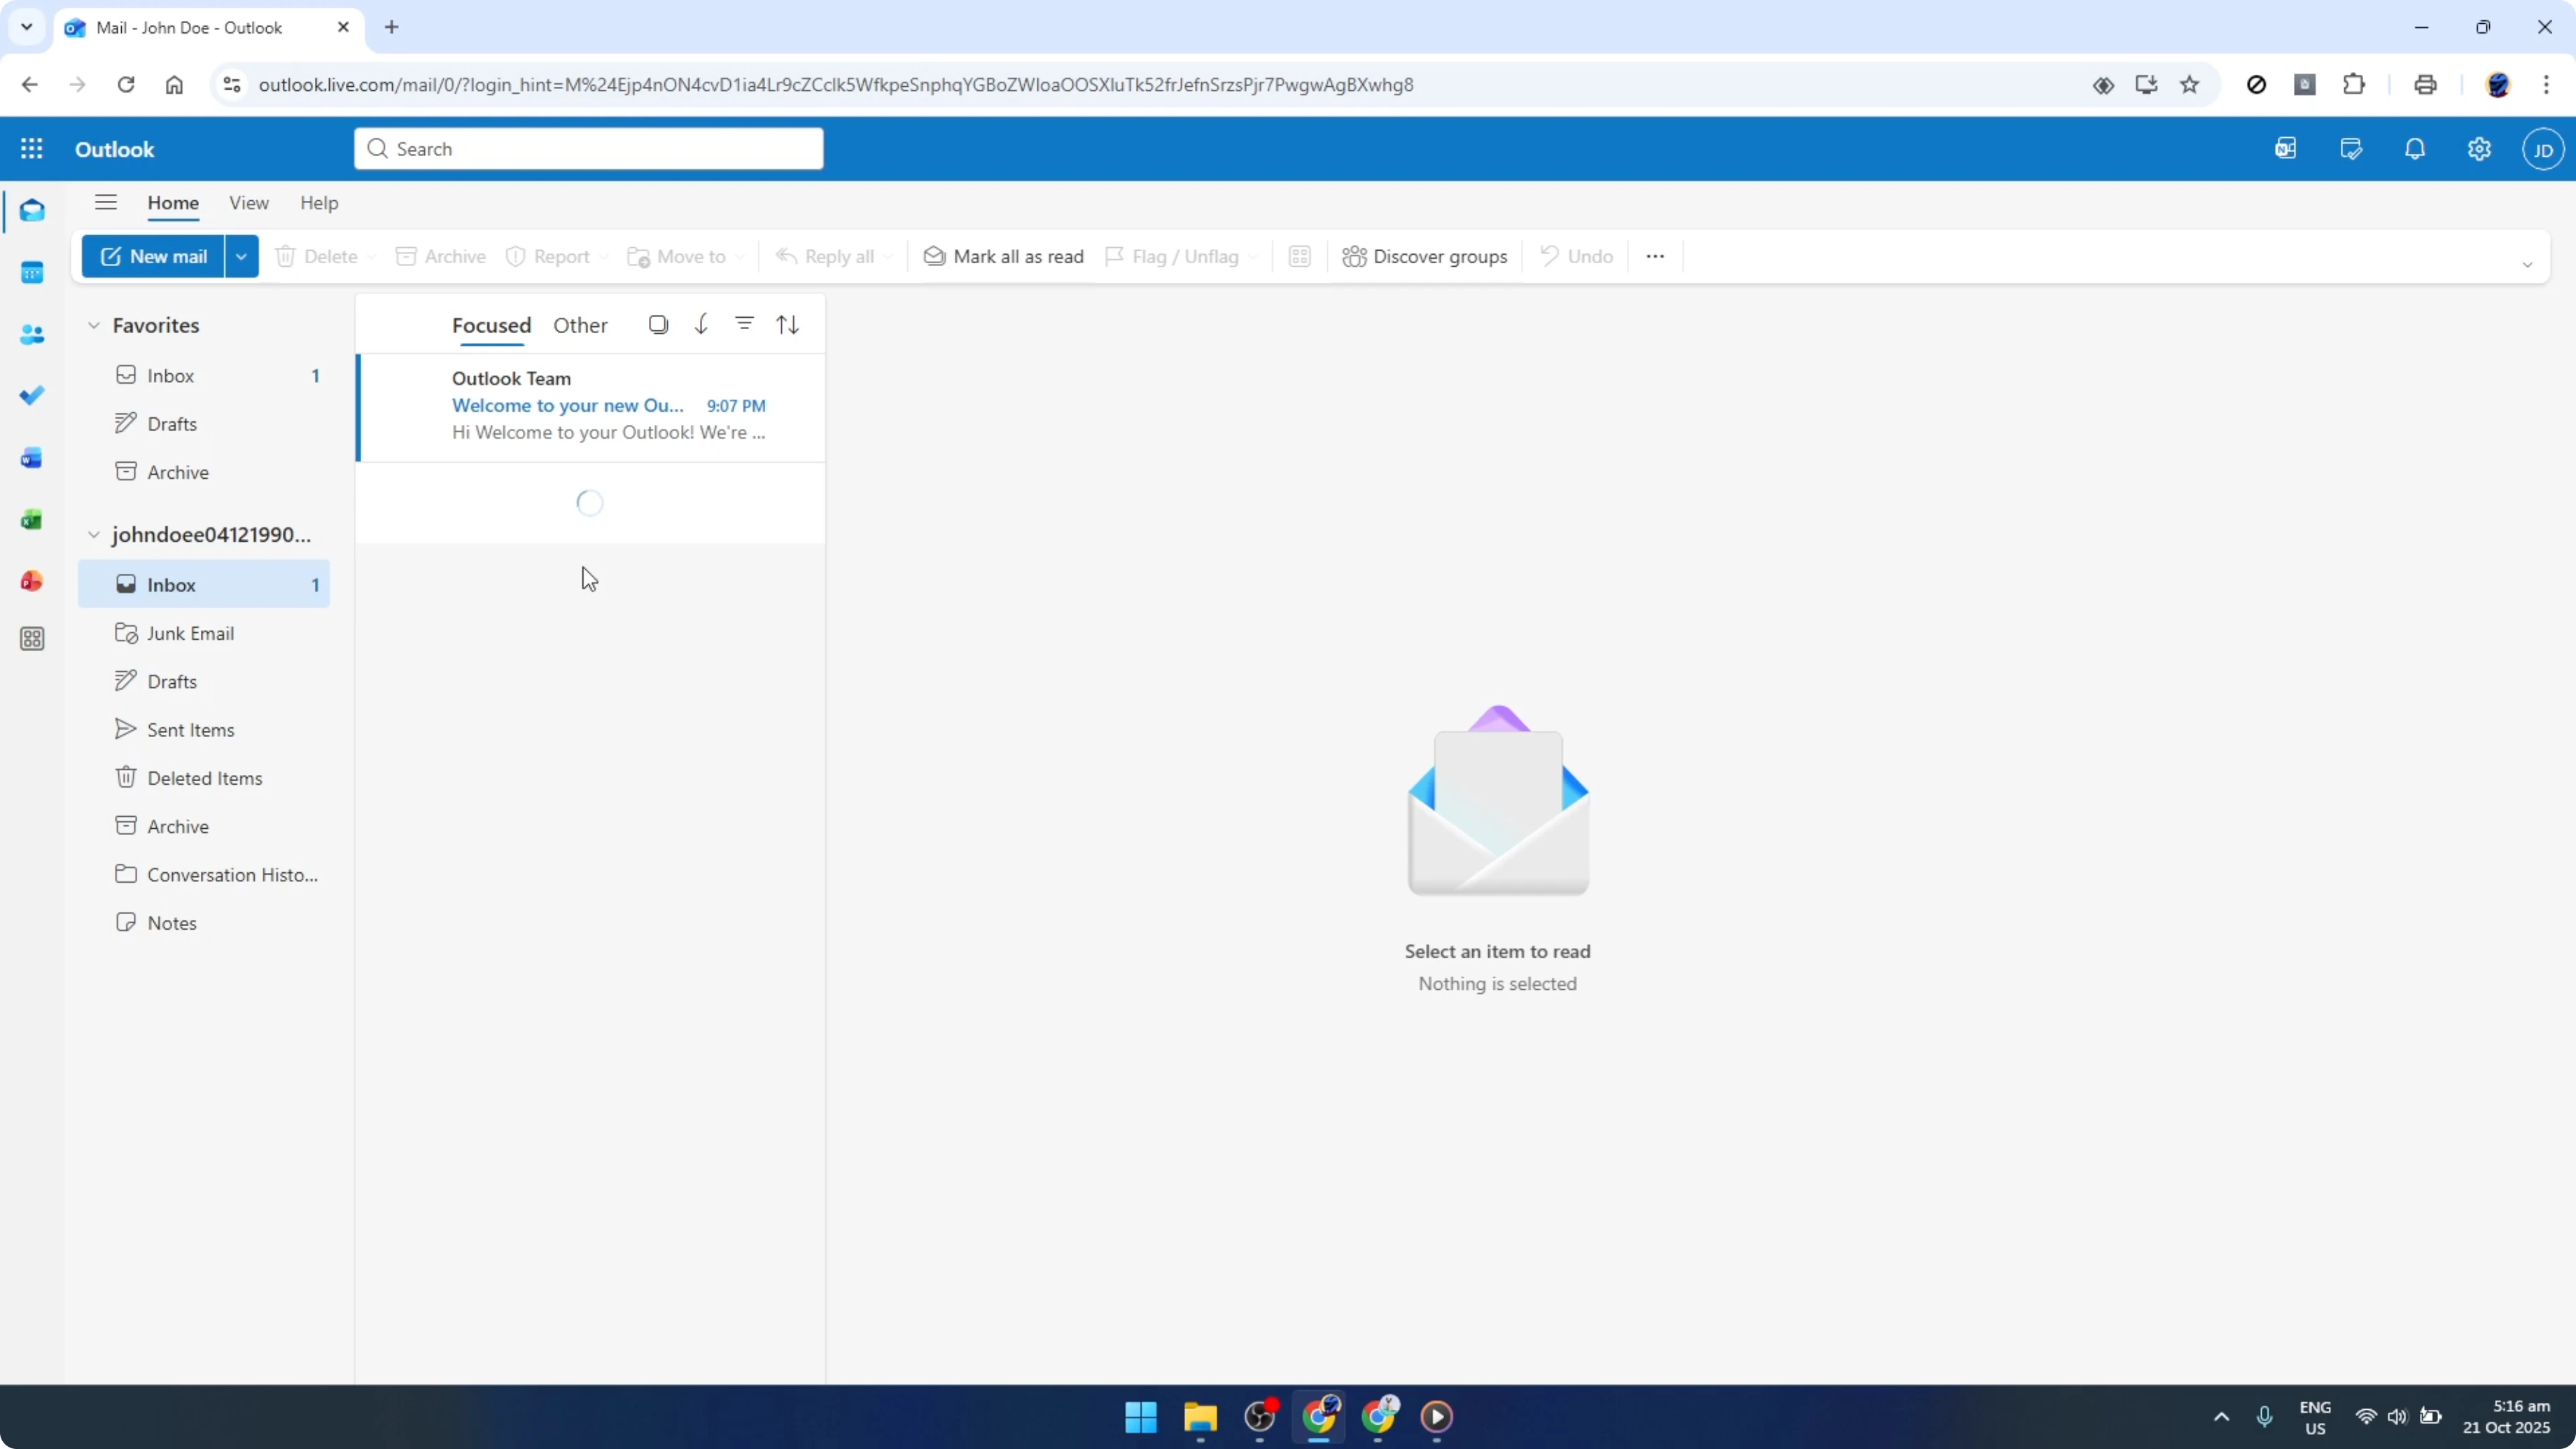Click the taskbar clock and date

pos(2507,1417)
